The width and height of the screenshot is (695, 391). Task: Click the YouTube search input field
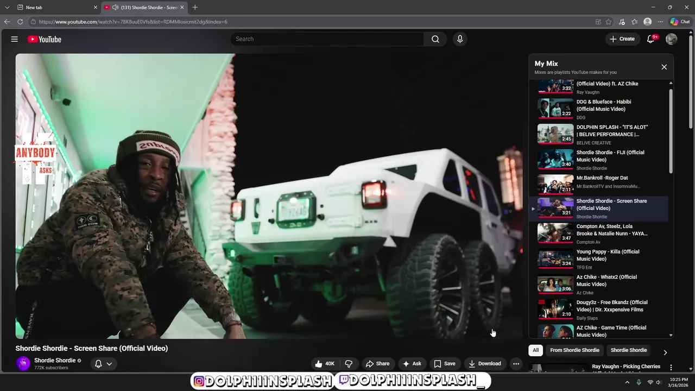coord(327,39)
